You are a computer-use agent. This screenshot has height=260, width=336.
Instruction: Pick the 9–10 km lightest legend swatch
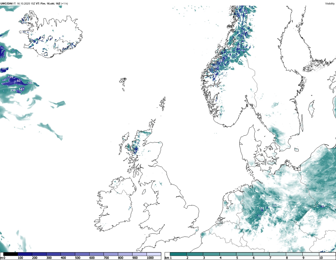tap(311, 254)
